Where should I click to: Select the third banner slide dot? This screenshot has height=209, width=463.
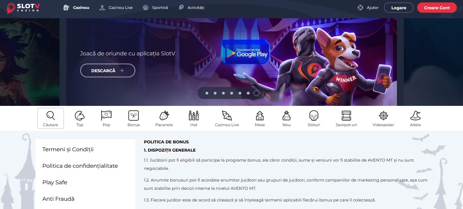223,93
